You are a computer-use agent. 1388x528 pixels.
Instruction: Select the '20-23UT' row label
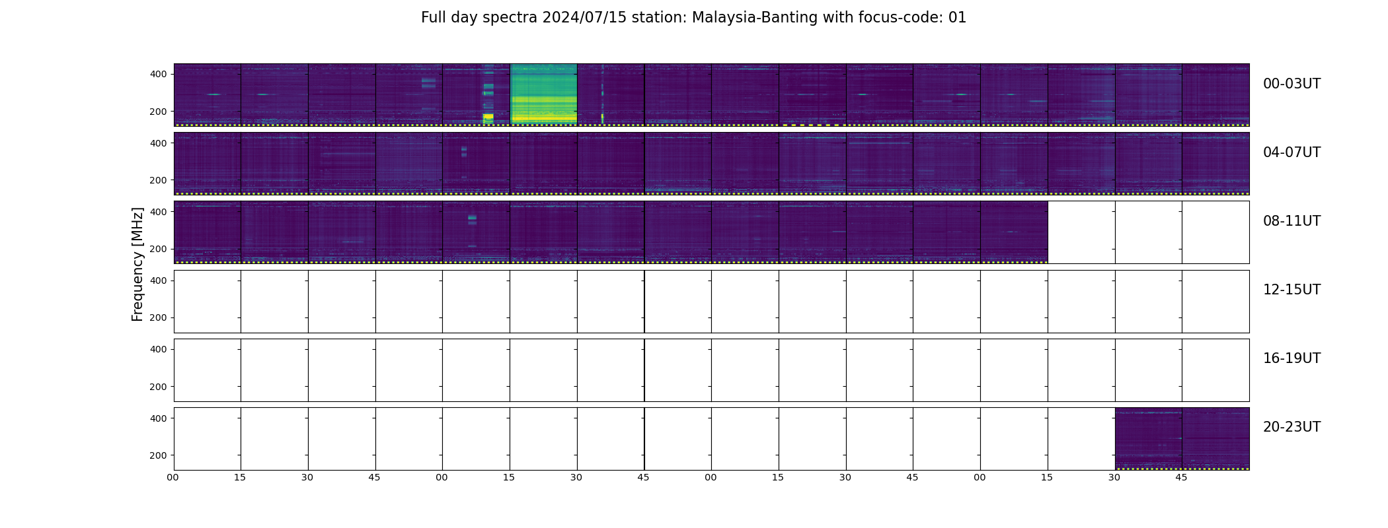tap(1292, 427)
